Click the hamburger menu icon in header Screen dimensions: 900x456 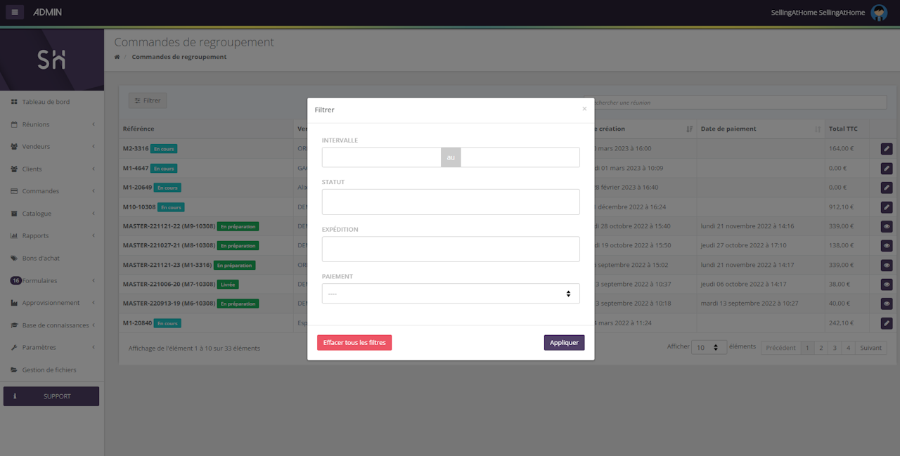pos(15,12)
